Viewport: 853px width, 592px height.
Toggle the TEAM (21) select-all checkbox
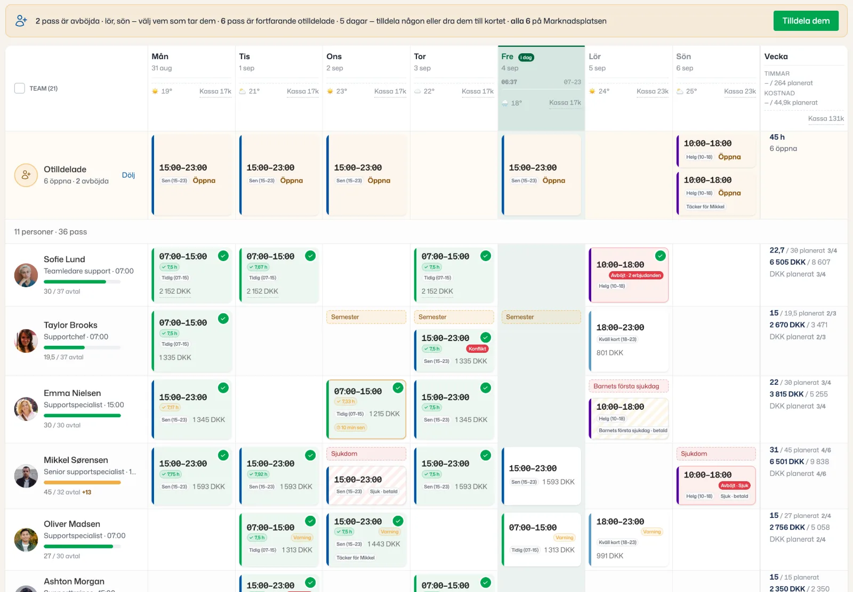(x=20, y=88)
